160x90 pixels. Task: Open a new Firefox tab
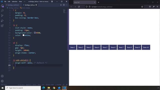coord(98,2)
